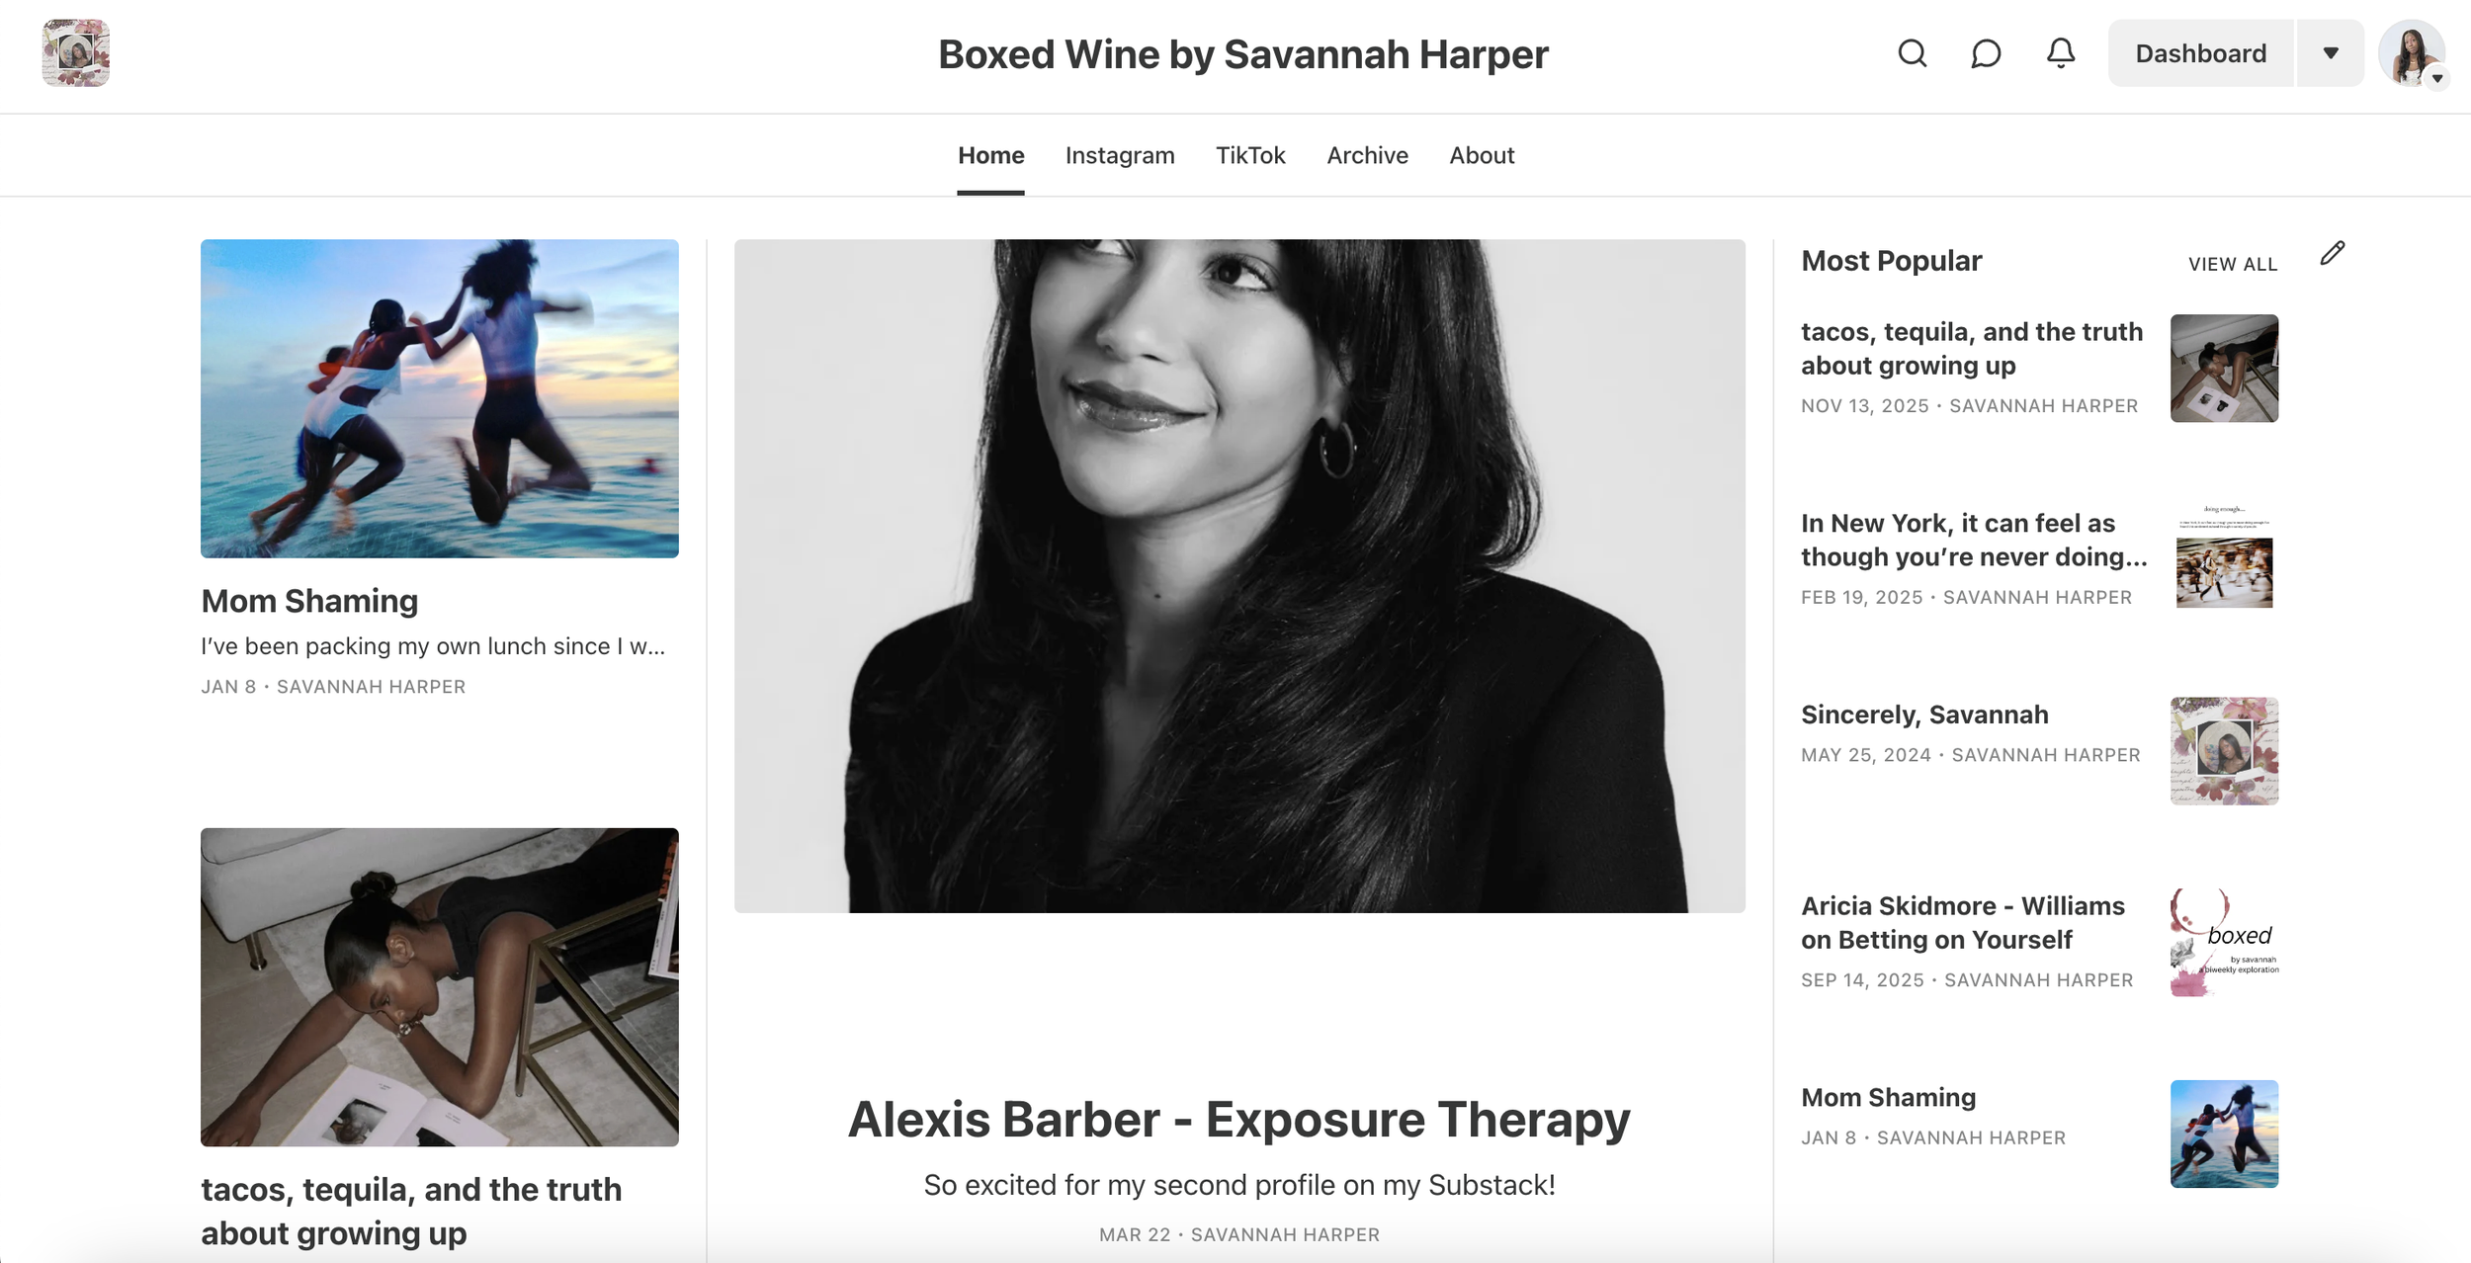
Task: Click the Boxed Wine publication logo
Action: pyautogui.click(x=76, y=53)
